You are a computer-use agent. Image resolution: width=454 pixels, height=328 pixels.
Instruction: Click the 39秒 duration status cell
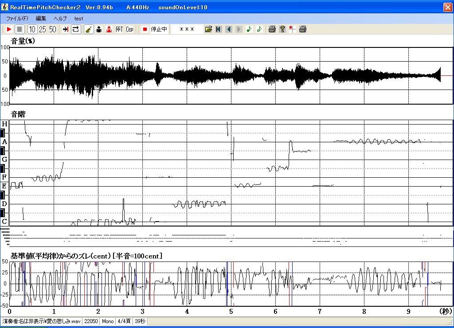pos(140,321)
